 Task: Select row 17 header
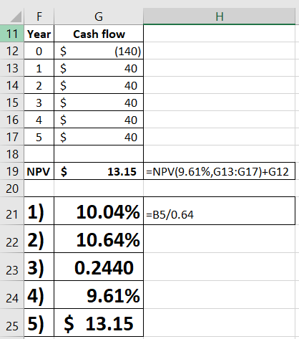click(12, 137)
